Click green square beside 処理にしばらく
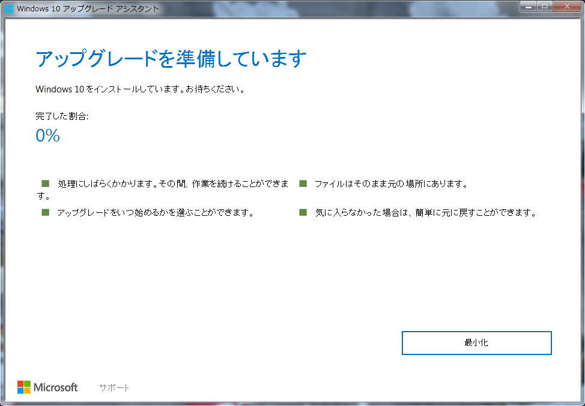The width and height of the screenshot is (585, 406). click(46, 184)
